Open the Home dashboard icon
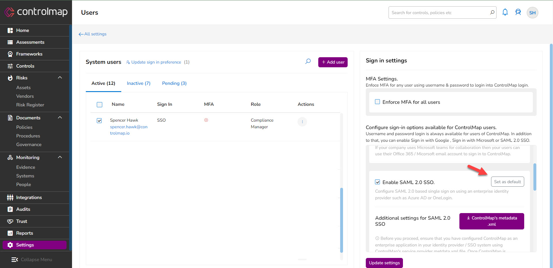553x268 pixels. tap(10, 30)
